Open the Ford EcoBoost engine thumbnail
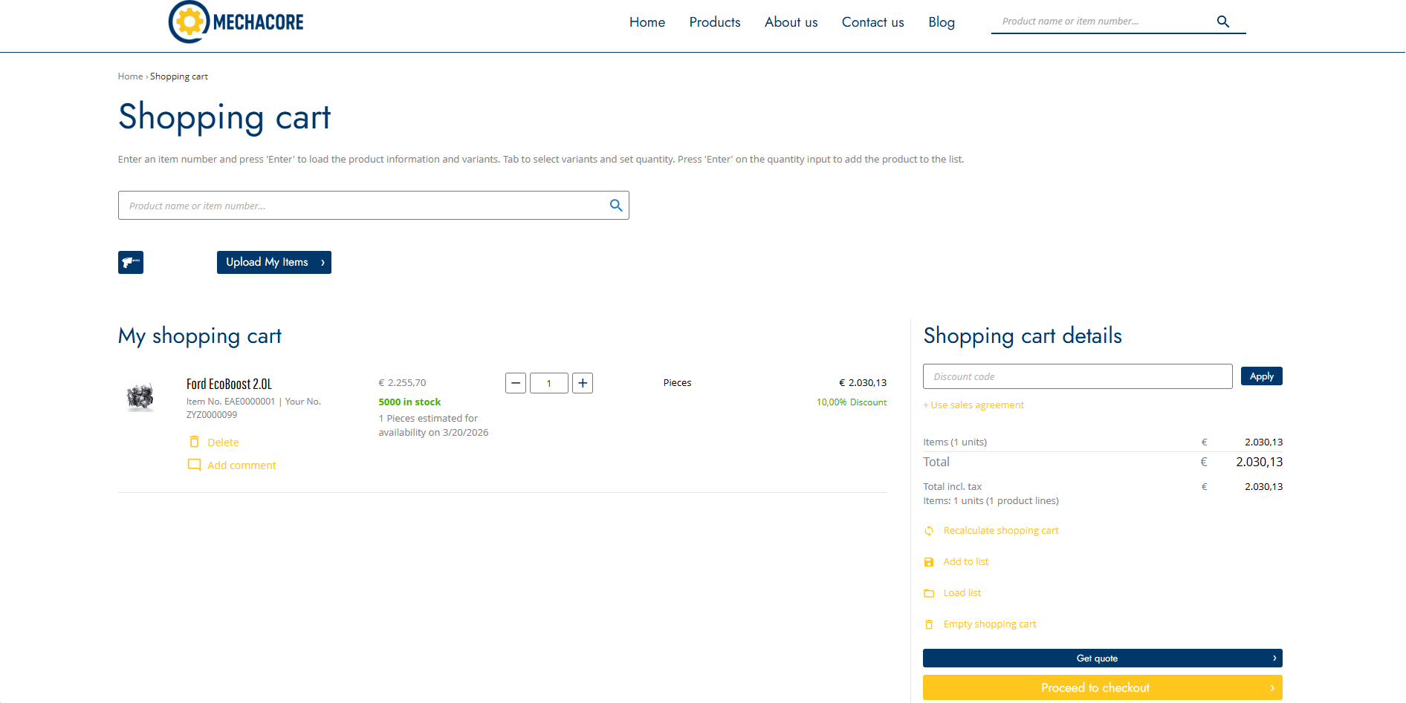The width and height of the screenshot is (1406, 703). tap(140, 397)
